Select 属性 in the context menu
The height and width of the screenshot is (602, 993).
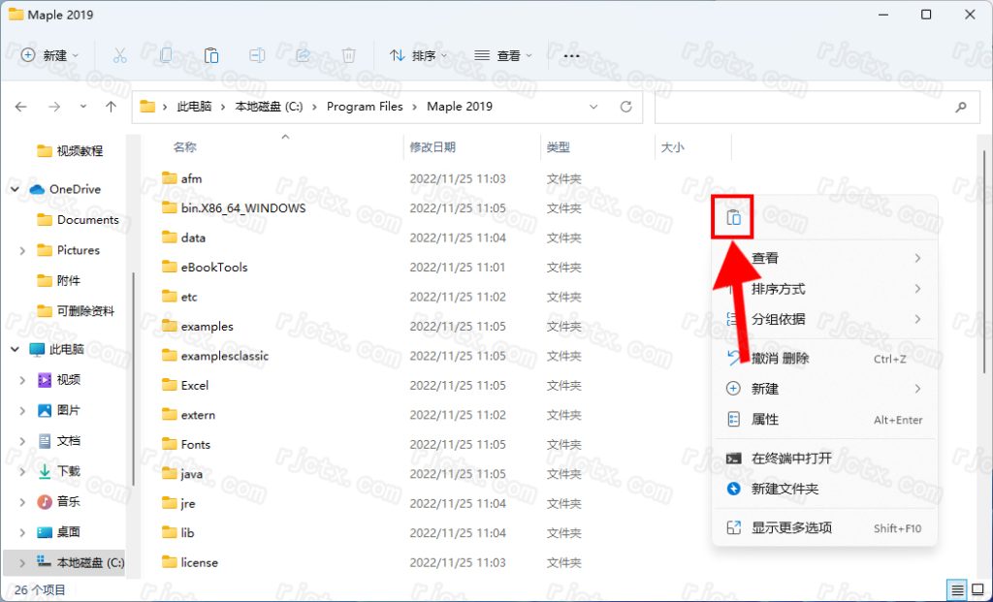coord(765,420)
